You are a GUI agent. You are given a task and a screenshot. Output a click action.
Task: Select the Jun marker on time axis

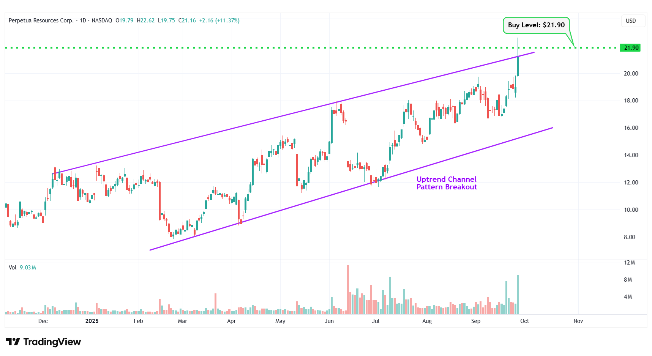pyautogui.click(x=329, y=321)
